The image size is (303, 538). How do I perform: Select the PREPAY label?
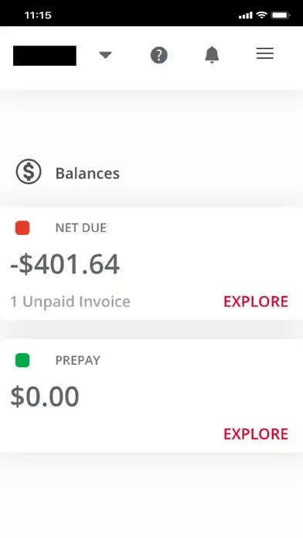(x=78, y=360)
